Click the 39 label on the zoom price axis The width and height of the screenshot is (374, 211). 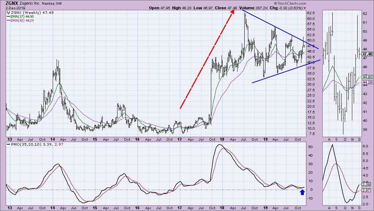[365, 130]
